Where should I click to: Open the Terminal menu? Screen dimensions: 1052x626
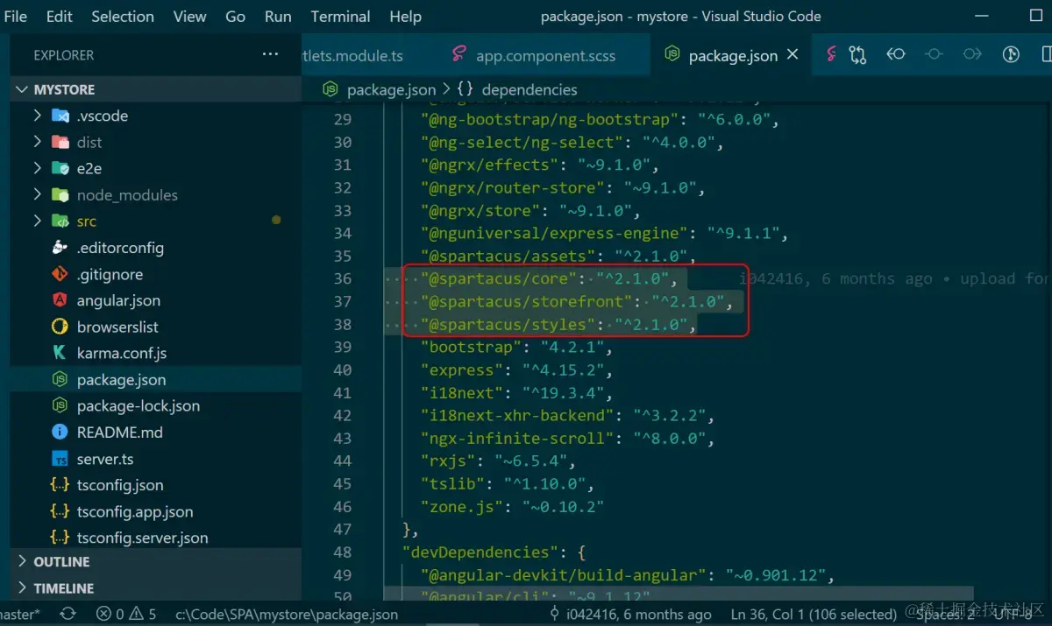(340, 17)
